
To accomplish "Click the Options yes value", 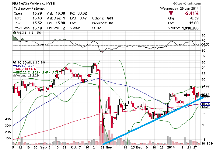I will coord(110,18).
